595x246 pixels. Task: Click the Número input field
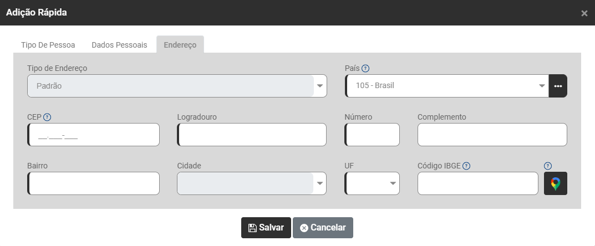[373, 135]
